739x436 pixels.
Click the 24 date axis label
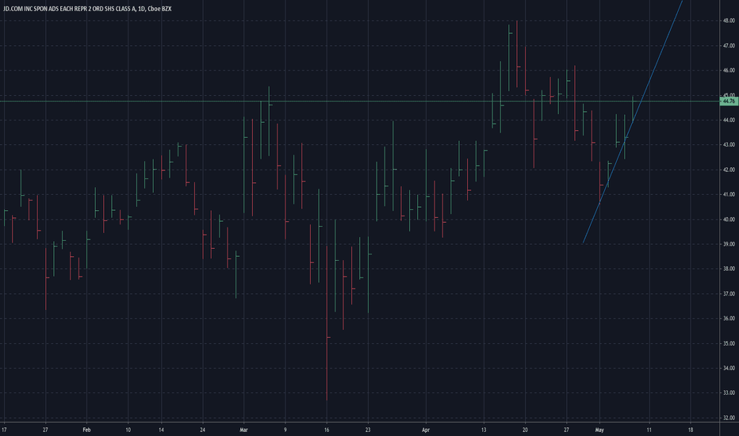pyautogui.click(x=203, y=430)
